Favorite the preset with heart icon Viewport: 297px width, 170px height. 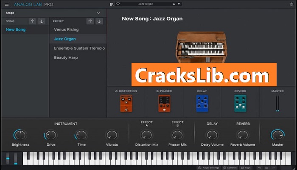(x=118, y=4)
